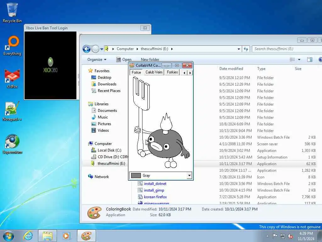The width and height of the screenshot is (322, 242).
Task: Click the Explorer Forward arrow button
Action: pos(95,49)
